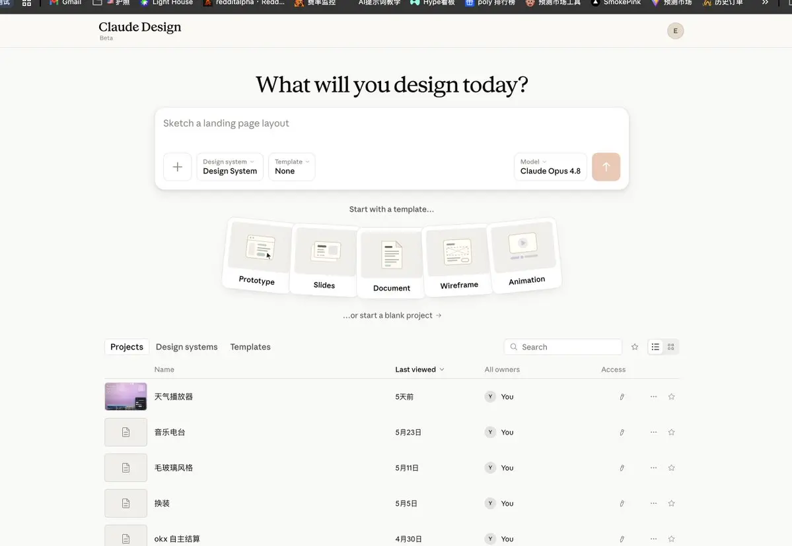The height and width of the screenshot is (546, 792).
Task: Open more options for 天气播放器
Action: [x=653, y=397]
